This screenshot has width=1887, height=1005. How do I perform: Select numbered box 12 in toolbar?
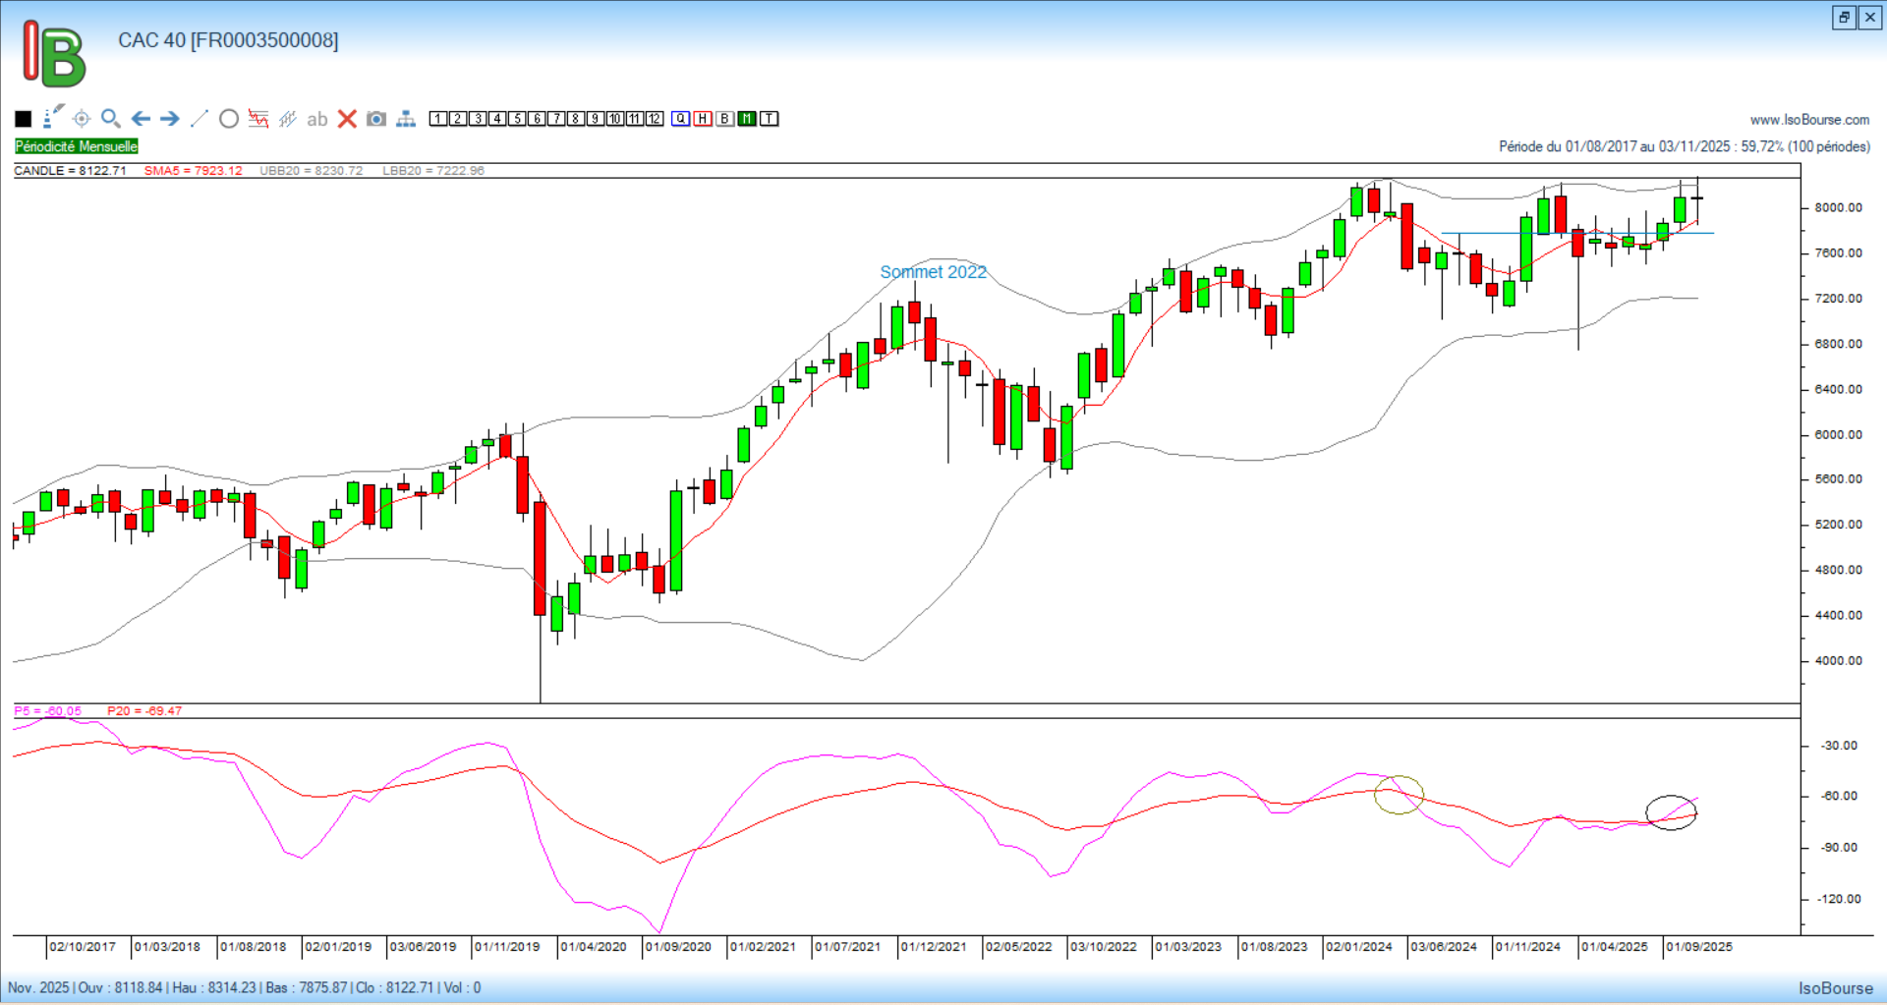click(x=655, y=119)
